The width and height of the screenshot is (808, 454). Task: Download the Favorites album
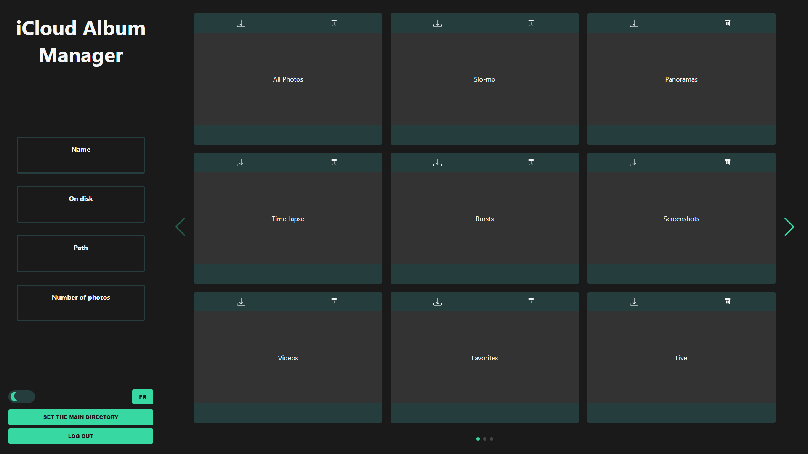click(x=438, y=302)
